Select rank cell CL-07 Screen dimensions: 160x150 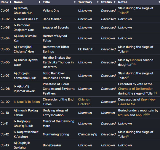point(5,76)
